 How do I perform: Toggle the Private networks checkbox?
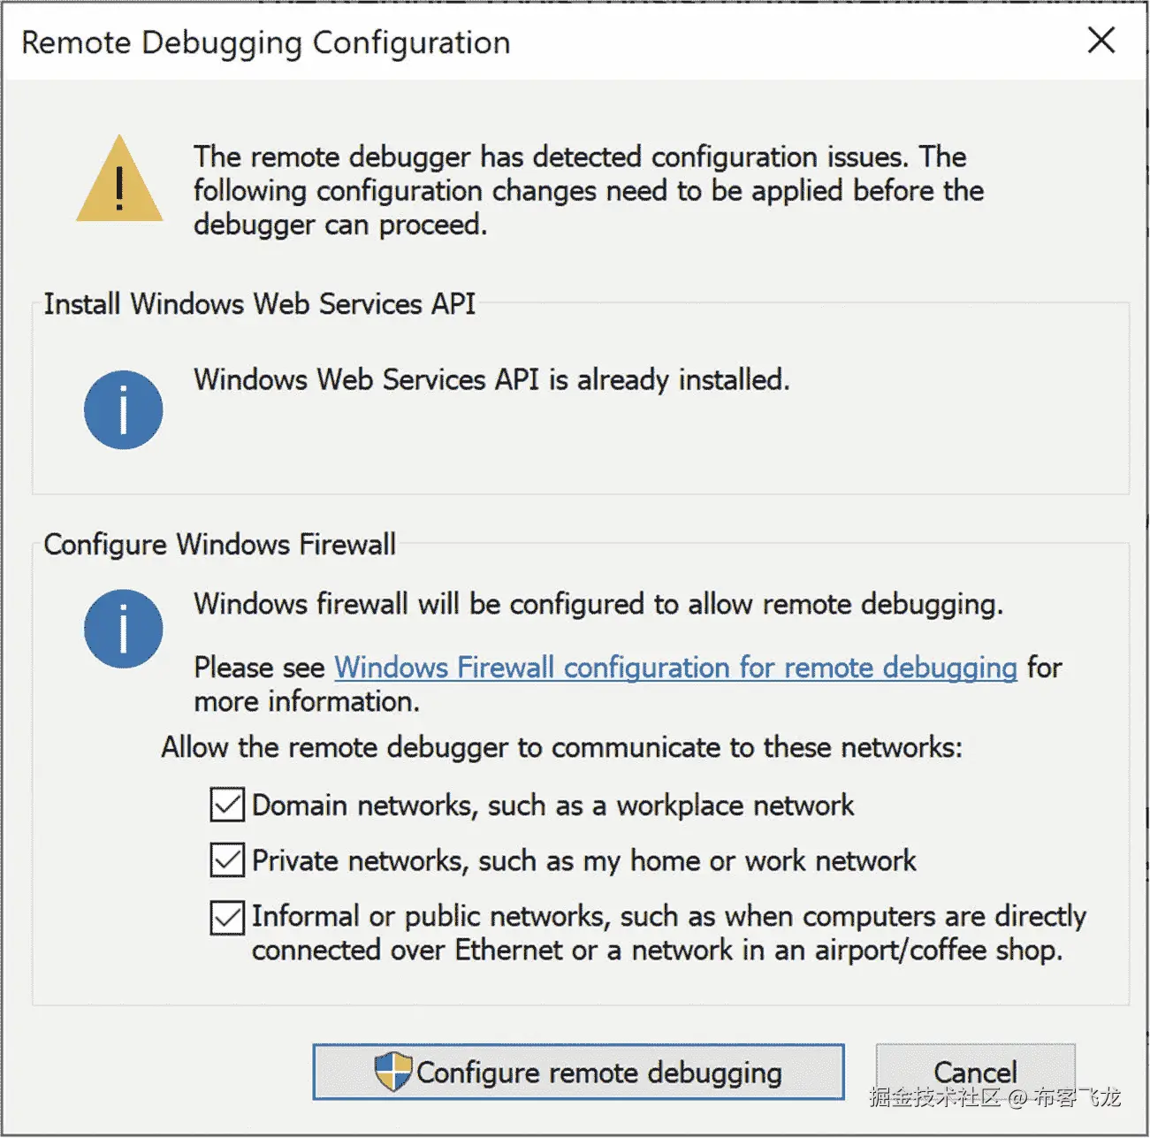pyautogui.click(x=227, y=860)
